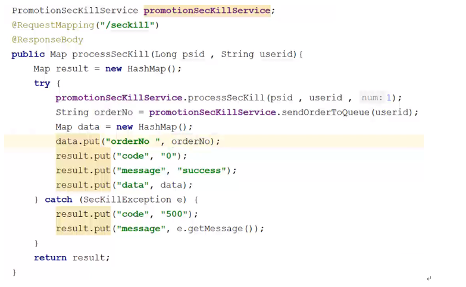Click the highlighted promotionSecKillService field name
The height and width of the screenshot is (287, 466).
(207, 11)
